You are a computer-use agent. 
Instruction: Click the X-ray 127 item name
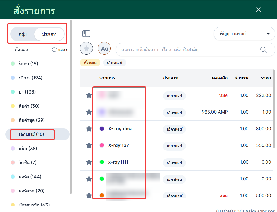pyautogui.click(x=118, y=145)
